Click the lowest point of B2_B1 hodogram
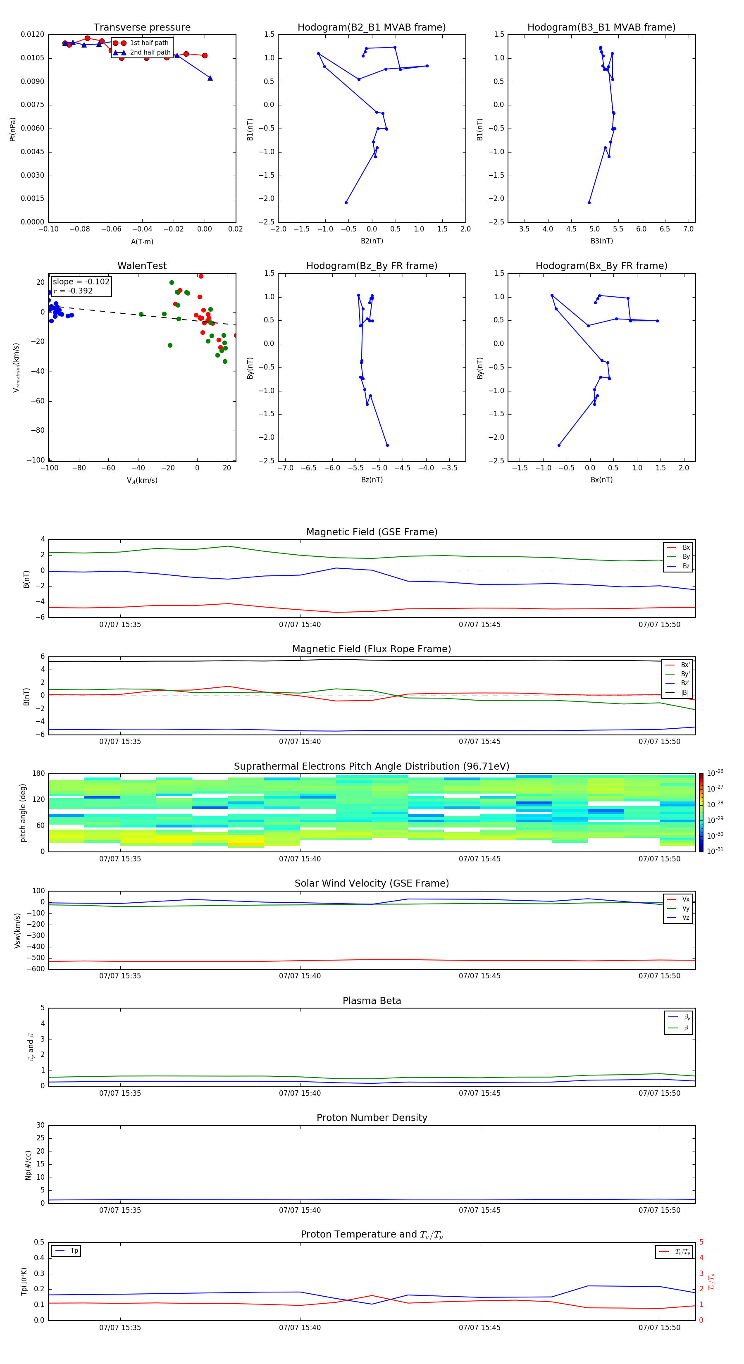The image size is (744, 1364). click(x=346, y=202)
